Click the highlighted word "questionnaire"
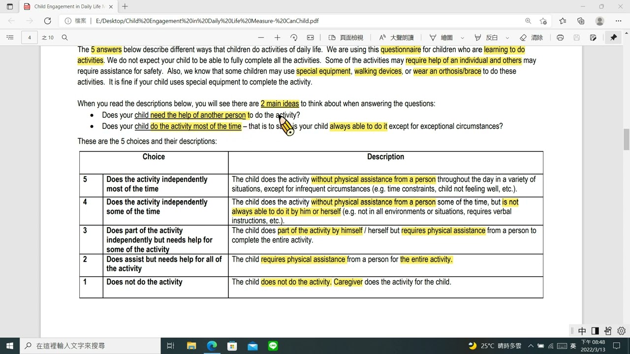Image resolution: width=630 pixels, height=354 pixels. point(401,50)
